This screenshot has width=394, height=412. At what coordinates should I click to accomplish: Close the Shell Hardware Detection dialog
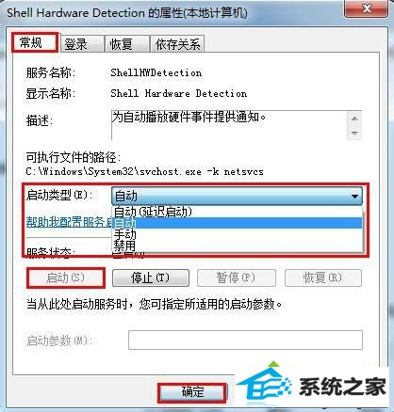366,8
